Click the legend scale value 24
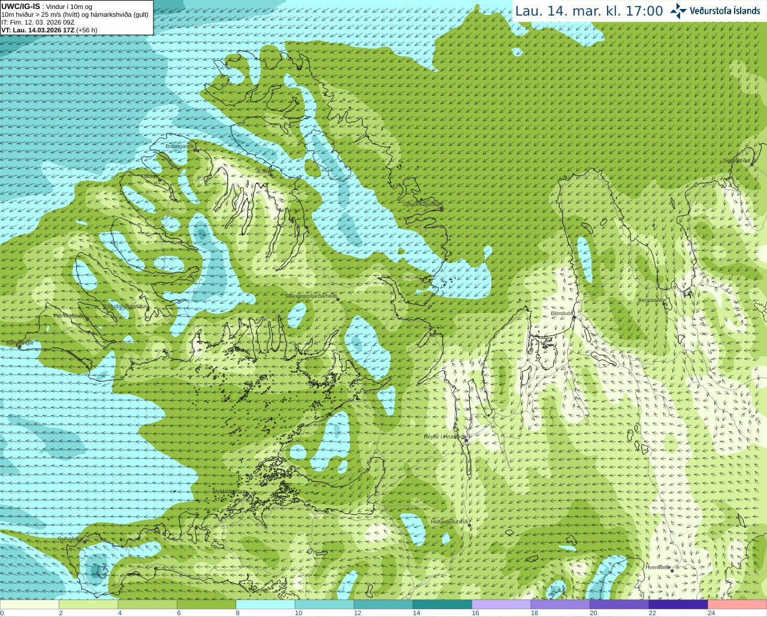767x617 pixels. (711, 613)
